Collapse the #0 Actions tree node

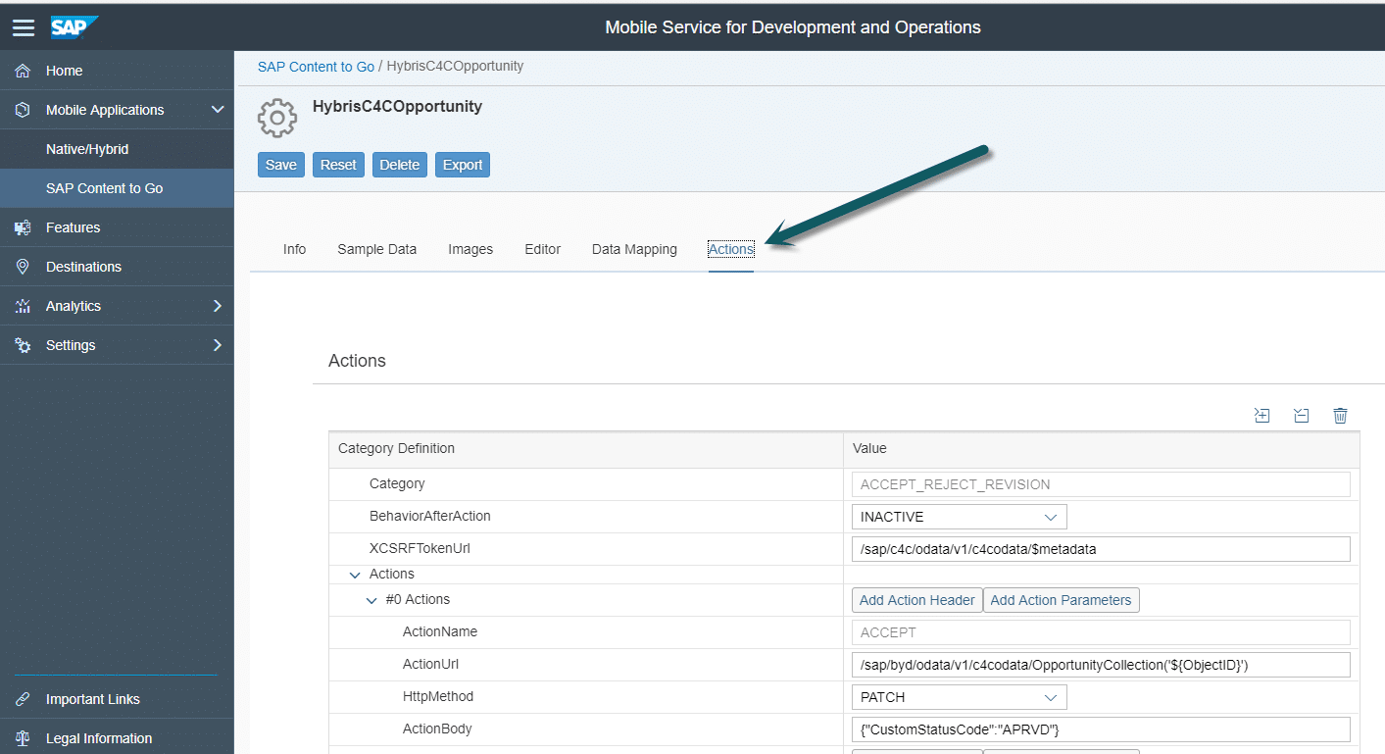pos(371,600)
